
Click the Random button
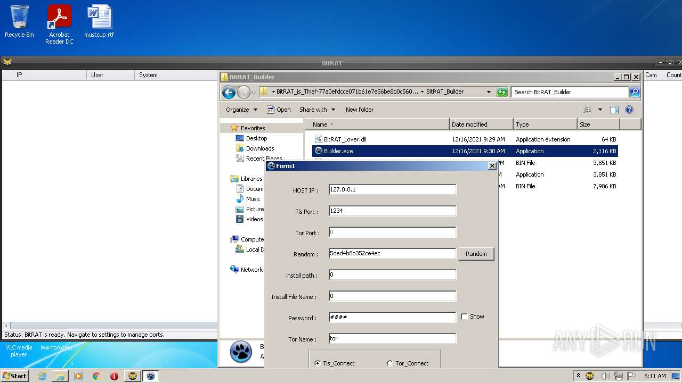(x=476, y=254)
